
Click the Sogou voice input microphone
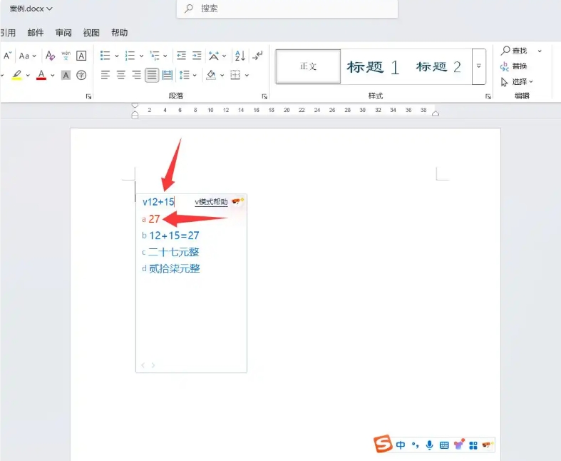429,445
